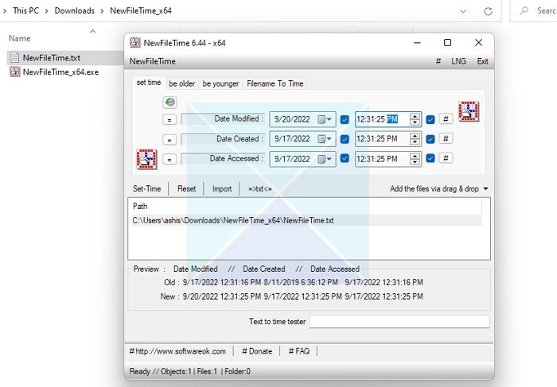Click the Text to time tester field
The width and height of the screenshot is (557, 387).
[399, 322]
